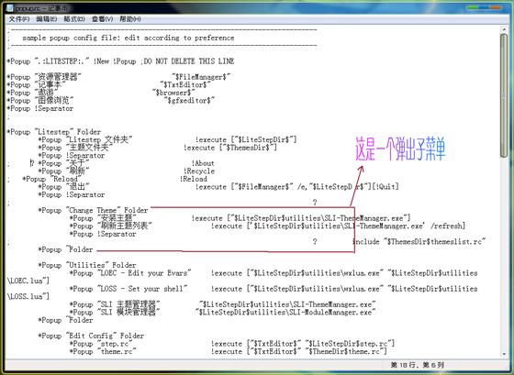Click the 'Litestep 文件夹' entry
The image size is (514, 375).
tap(85, 140)
